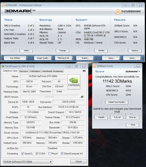146x167 pixels.
Task: Open system Details... in 3DMark06 window
Action: pyautogui.click(x=101, y=50)
